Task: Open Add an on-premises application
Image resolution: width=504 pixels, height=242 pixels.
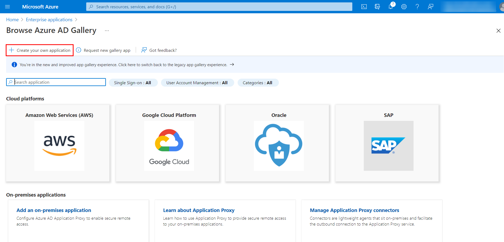Action: tap(54, 210)
